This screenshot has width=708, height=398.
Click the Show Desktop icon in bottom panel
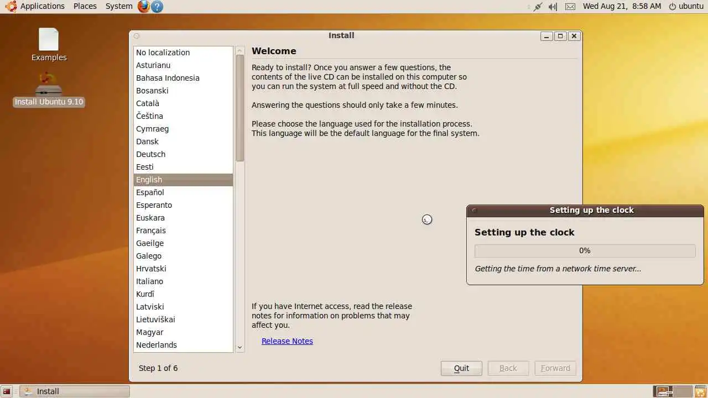coord(7,391)
